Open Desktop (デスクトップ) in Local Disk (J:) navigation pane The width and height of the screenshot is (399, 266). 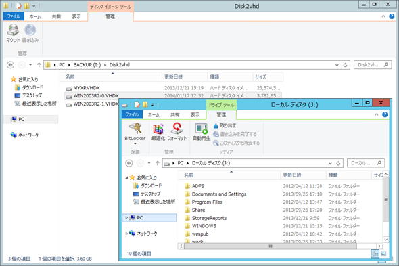pyautogui.click(x=147, y=194)
